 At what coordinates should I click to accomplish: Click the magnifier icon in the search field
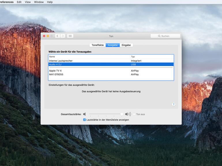(x=159, y=36)
